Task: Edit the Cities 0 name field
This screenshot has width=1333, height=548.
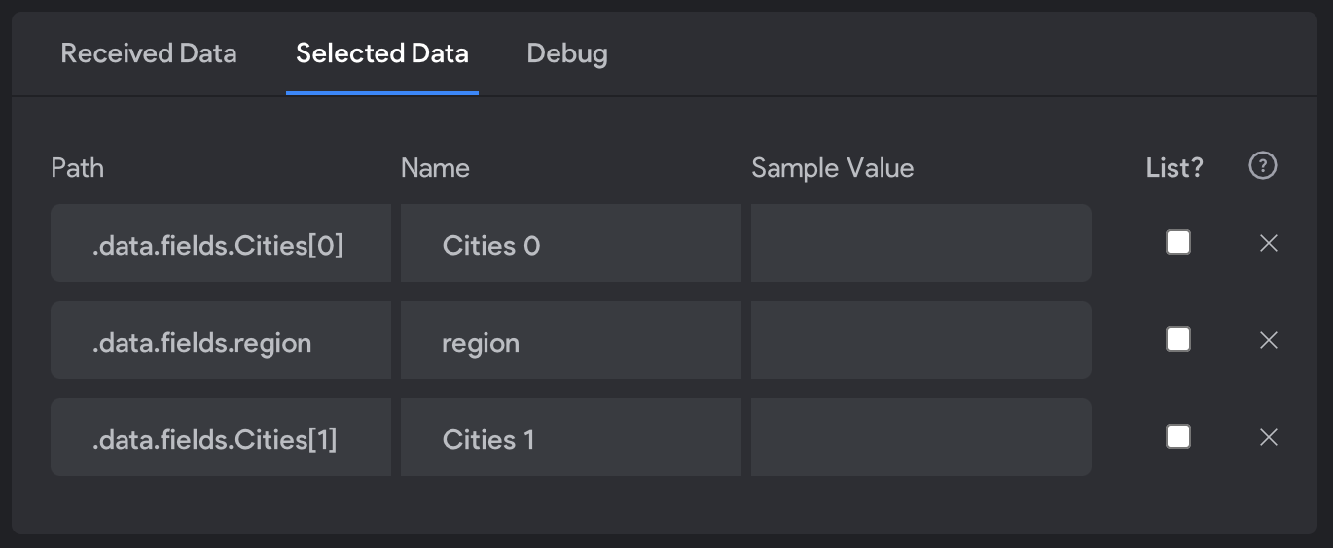Action: (571, 243)
